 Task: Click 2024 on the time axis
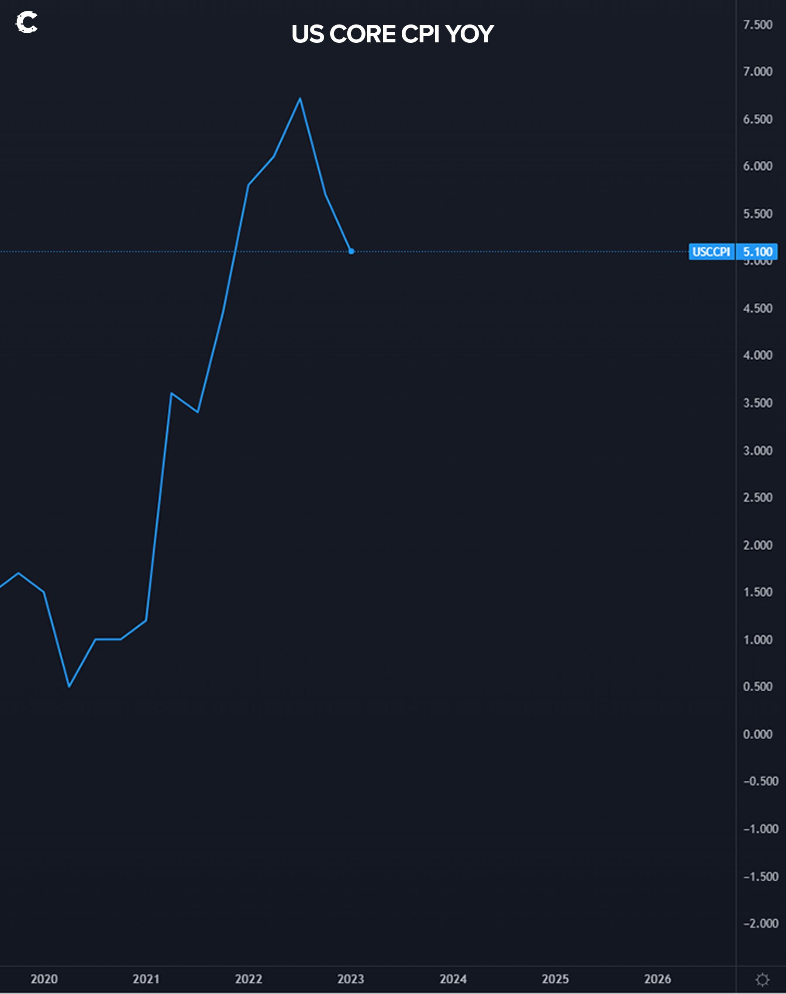tap(453, 979)
